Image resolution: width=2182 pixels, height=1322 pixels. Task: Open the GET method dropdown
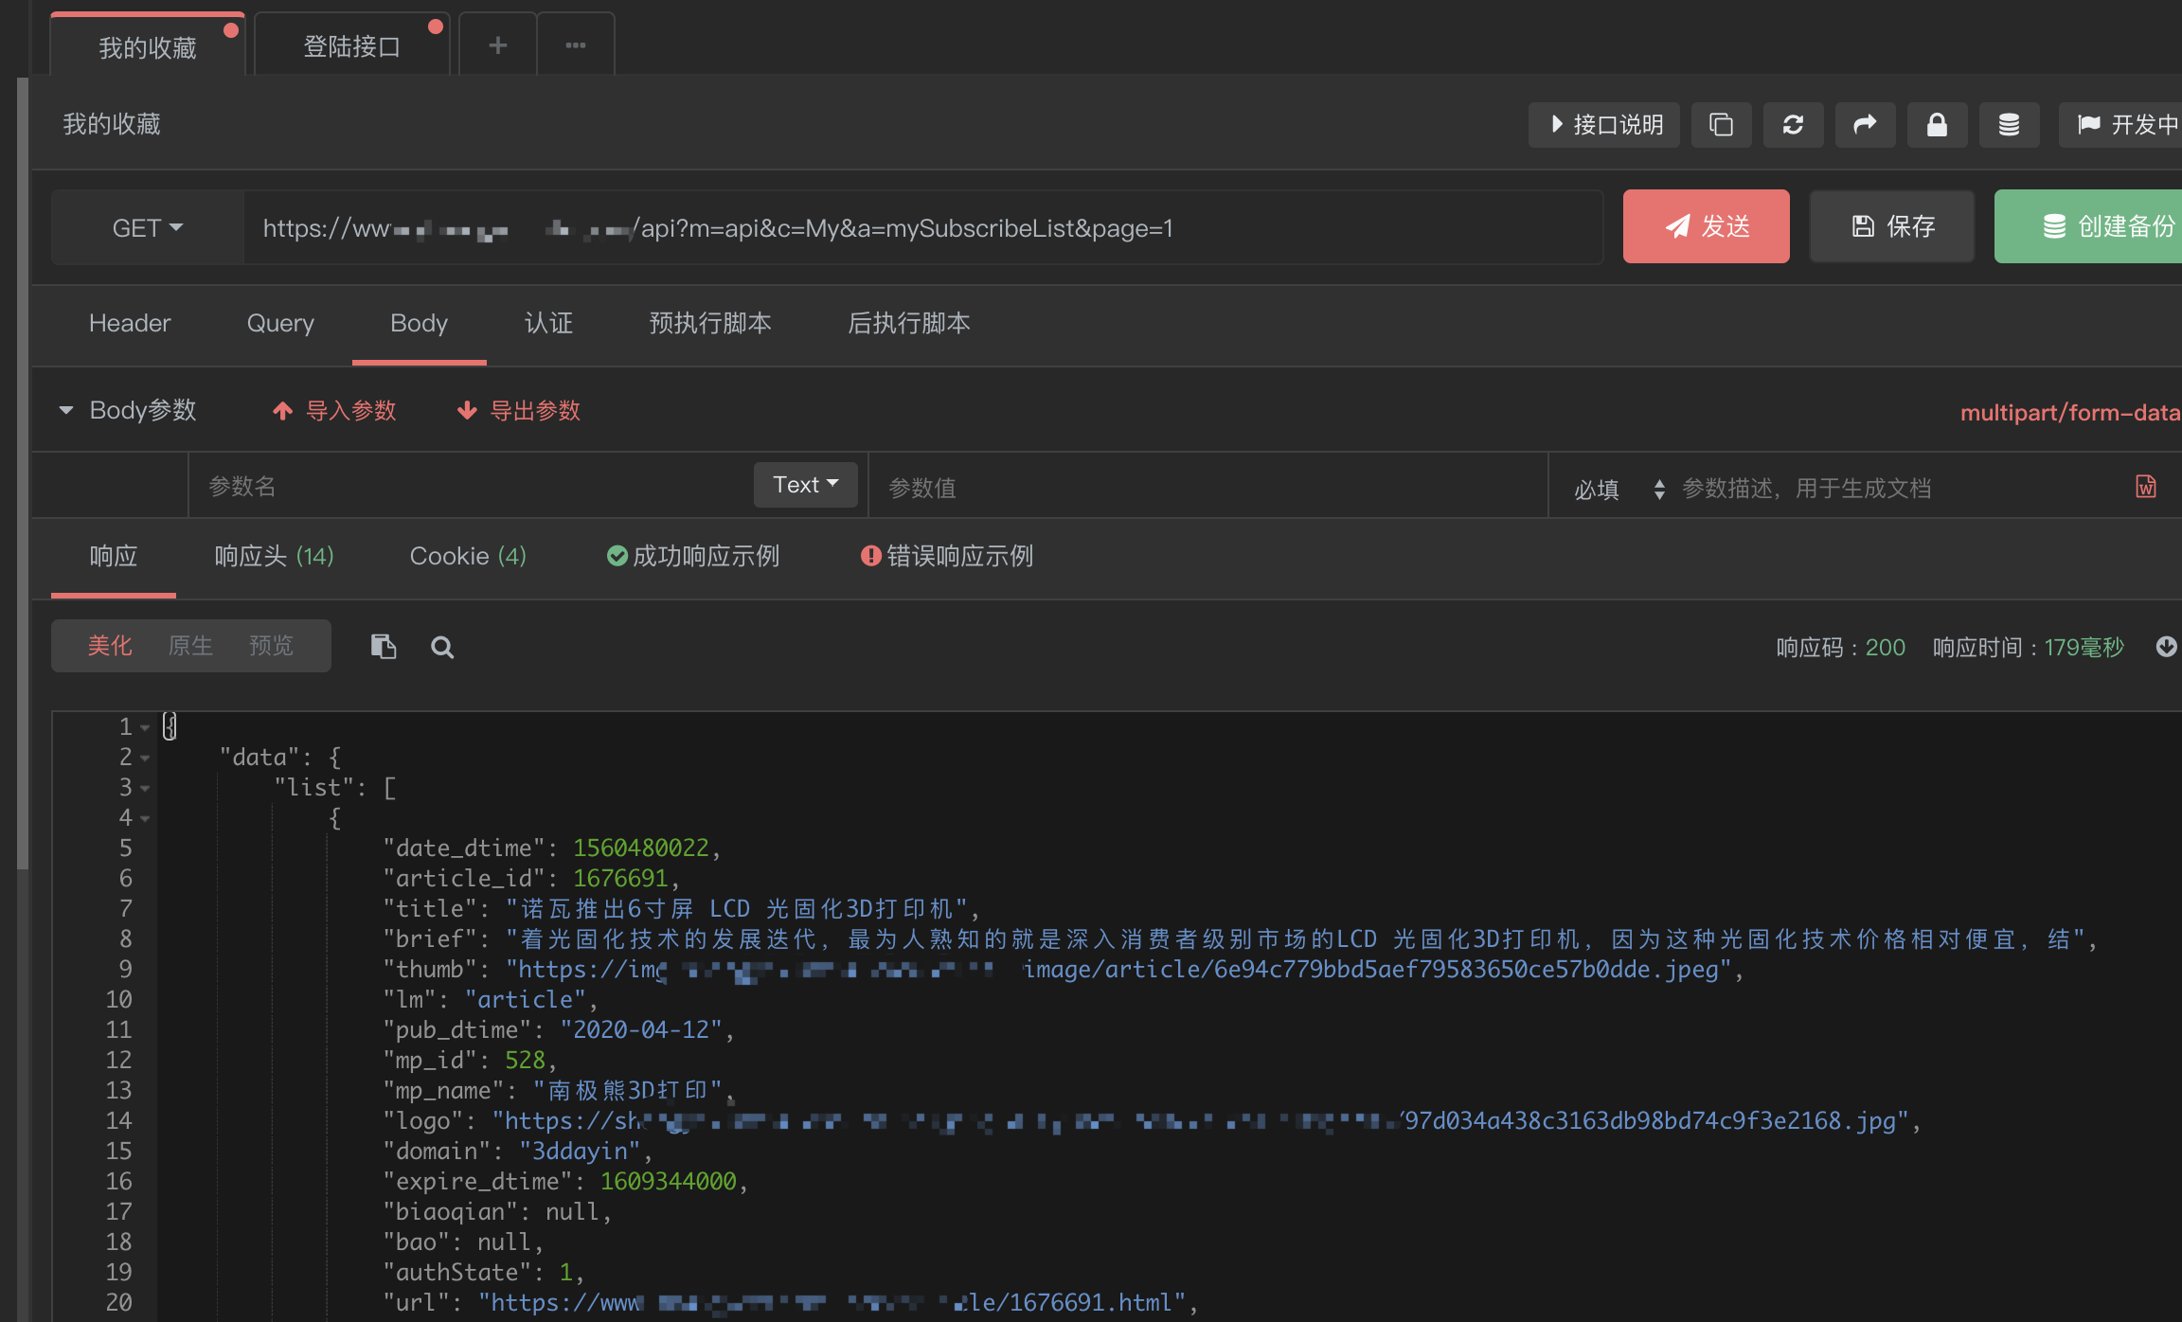(x=148, y=228)
